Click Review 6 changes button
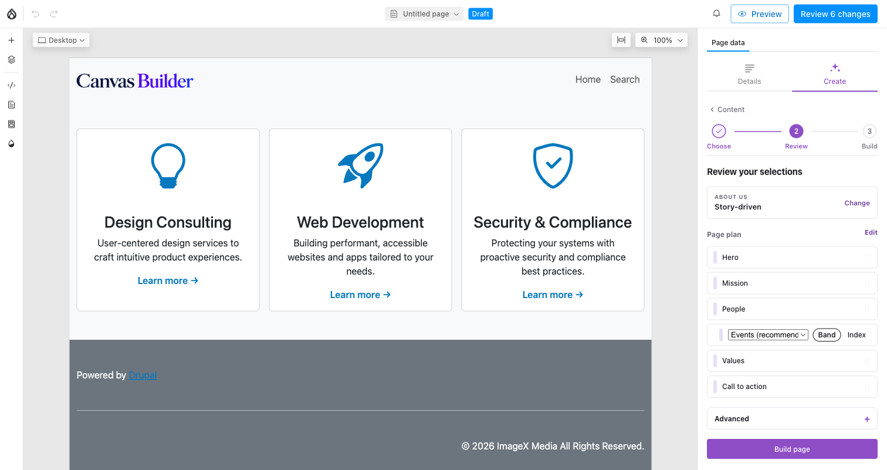The width and height of the screenshot is (887, 470). pyautogui.click(x=835, y=14)
